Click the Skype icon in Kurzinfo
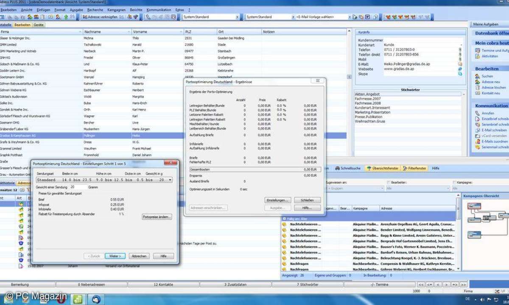Image resolution: width=509 pixels, height=305 pixels. [460, 73]
